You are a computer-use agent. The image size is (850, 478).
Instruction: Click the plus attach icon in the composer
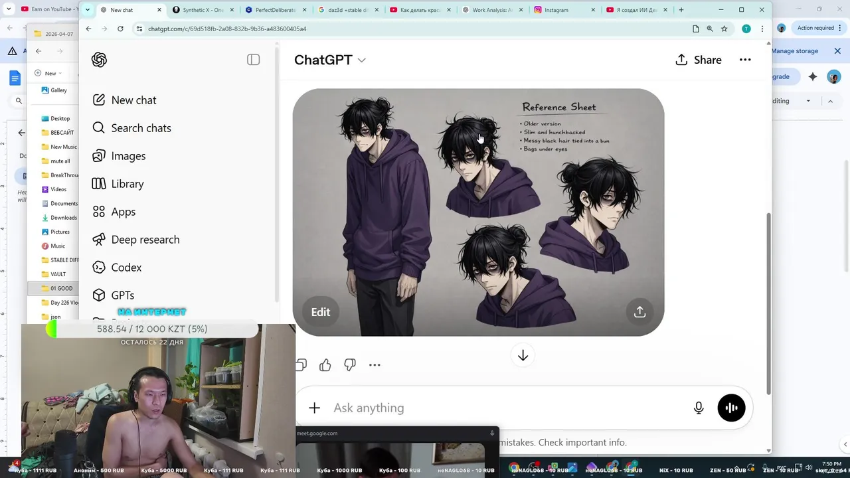(x=314, y=408)
